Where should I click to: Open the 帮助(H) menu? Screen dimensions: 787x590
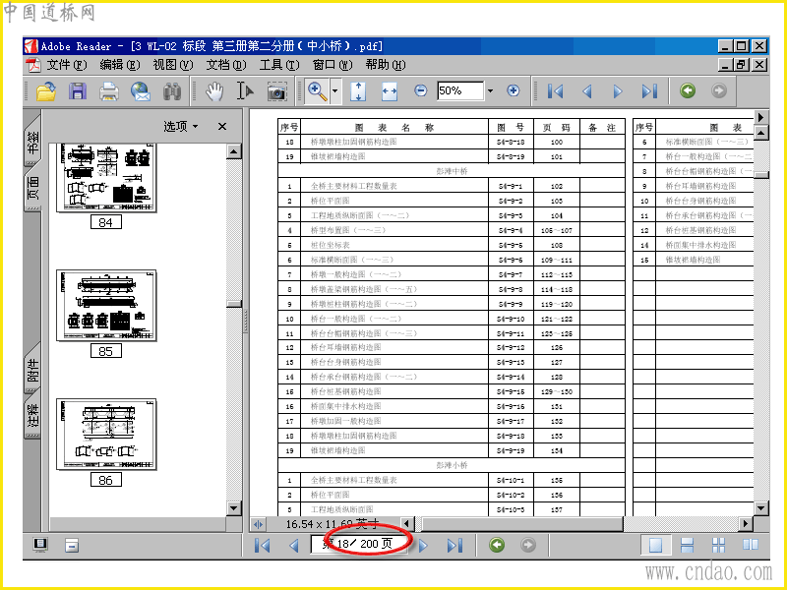click(385, 65)
